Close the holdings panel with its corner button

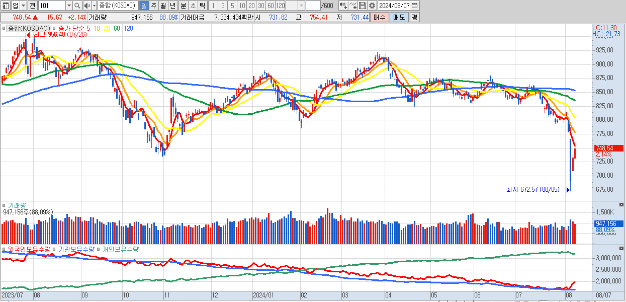coord(621,249)
